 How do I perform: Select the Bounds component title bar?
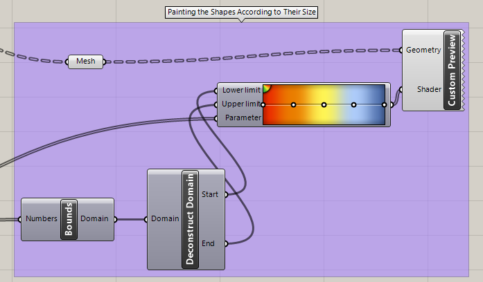(x=69, y=219)
